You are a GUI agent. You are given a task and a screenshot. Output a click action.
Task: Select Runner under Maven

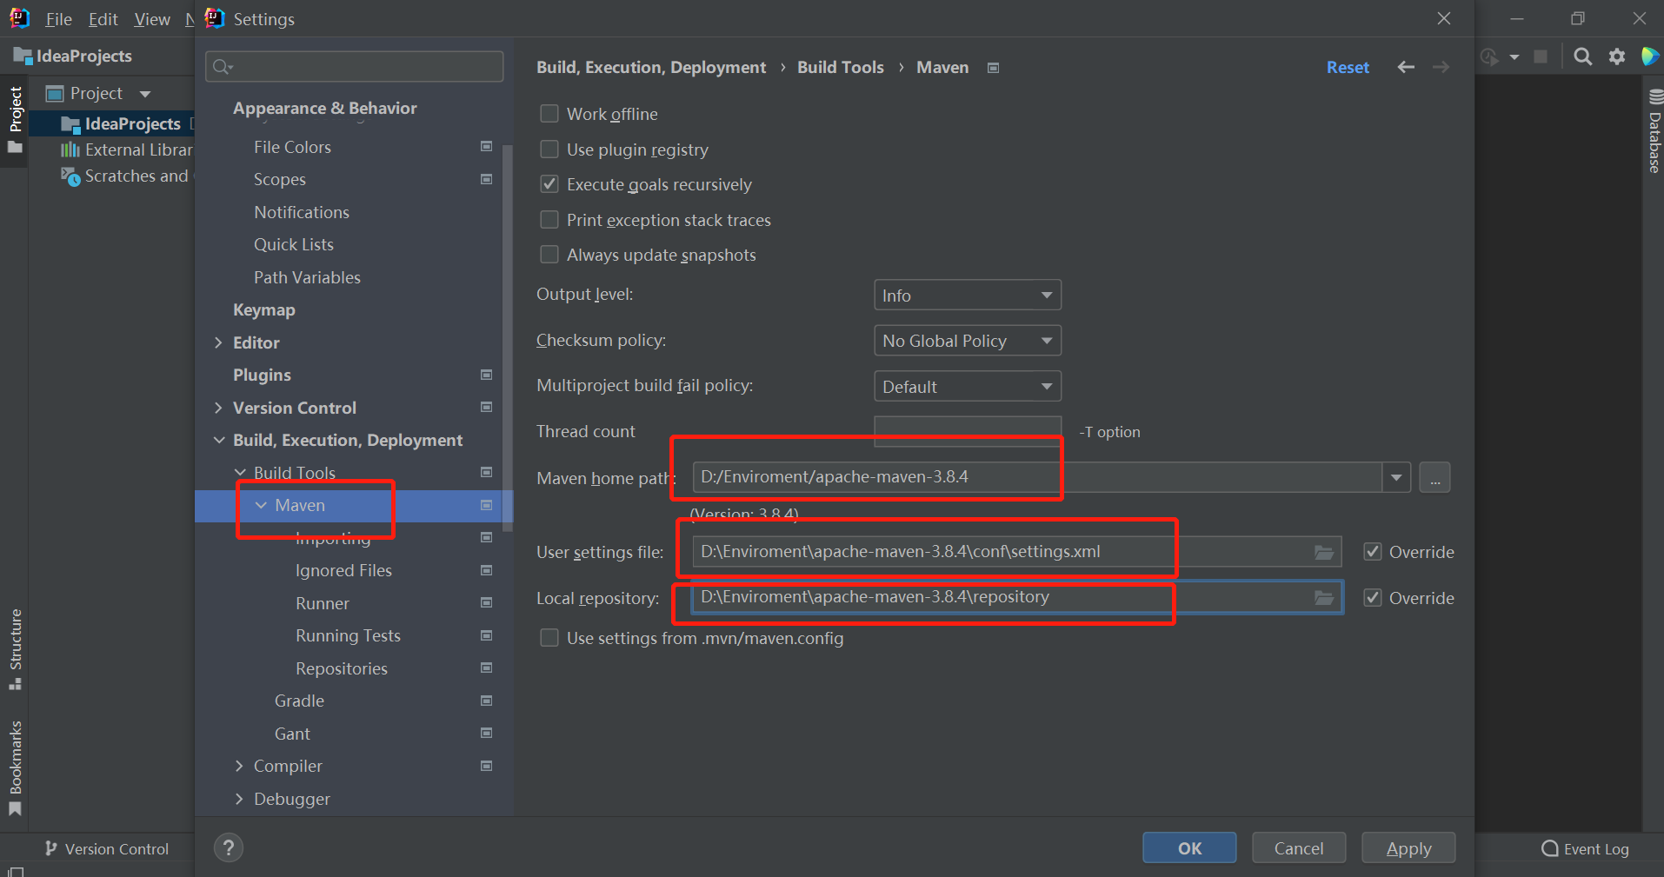323,603
